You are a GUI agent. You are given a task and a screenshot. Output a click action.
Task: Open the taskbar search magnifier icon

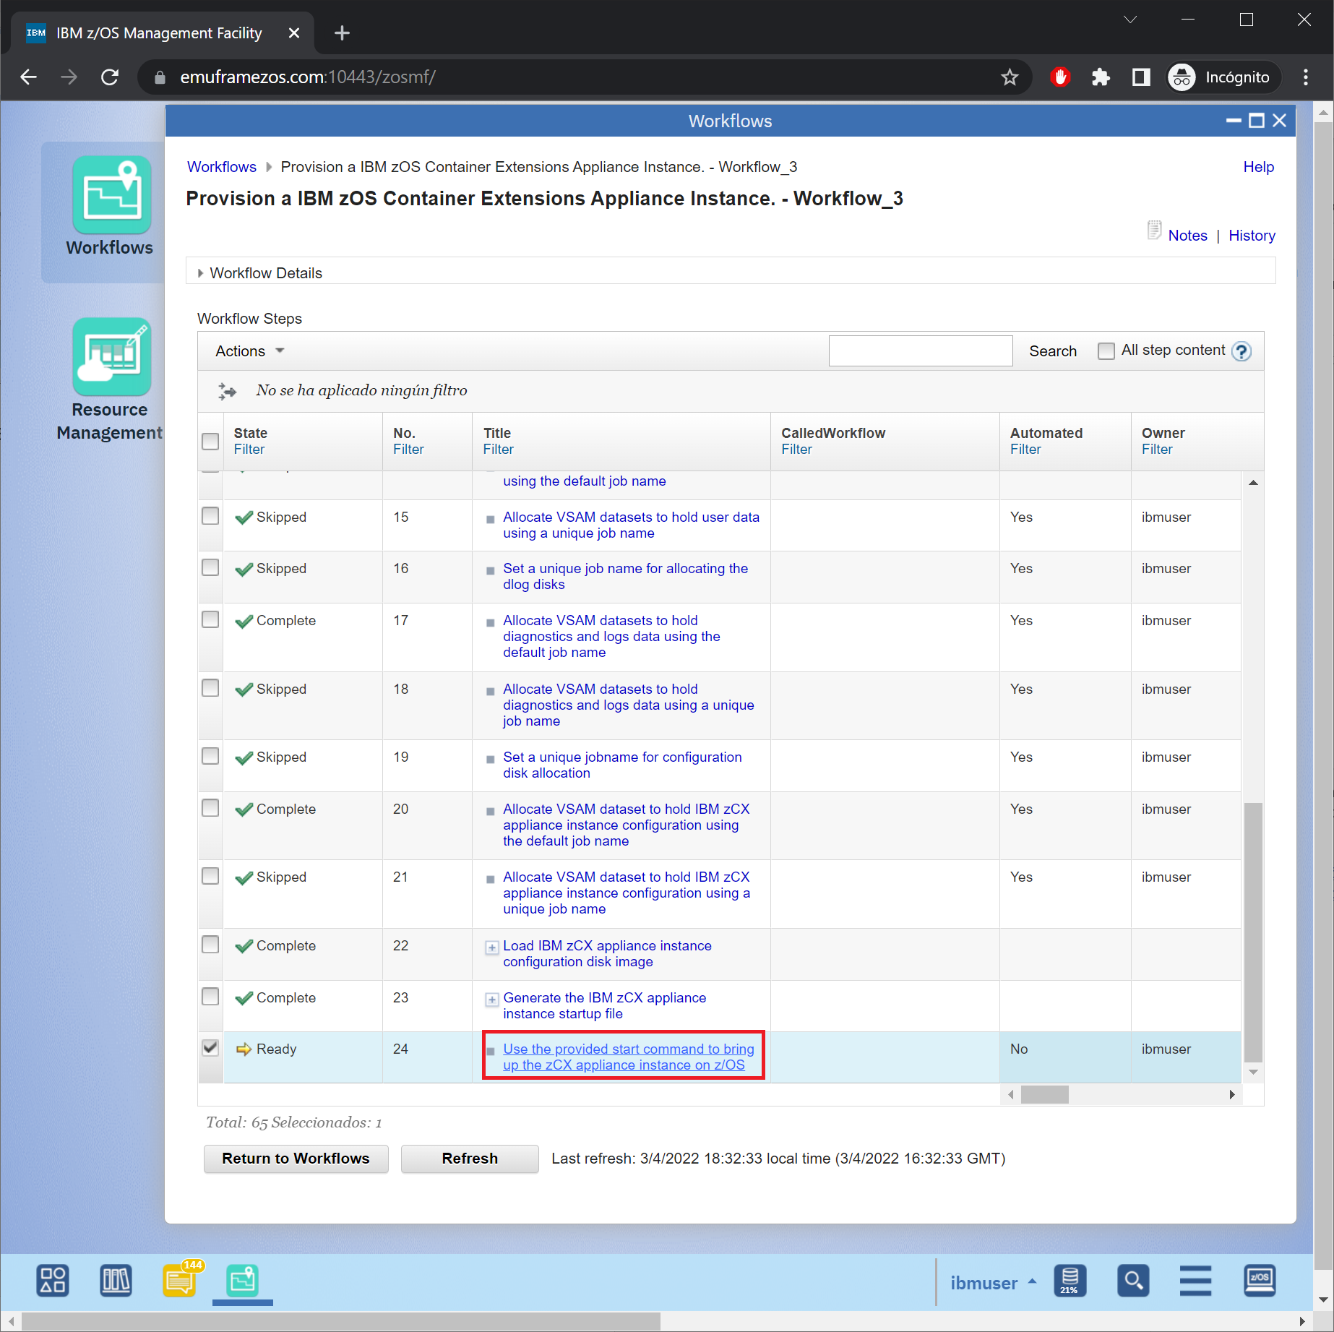tap(1133, 1281)
